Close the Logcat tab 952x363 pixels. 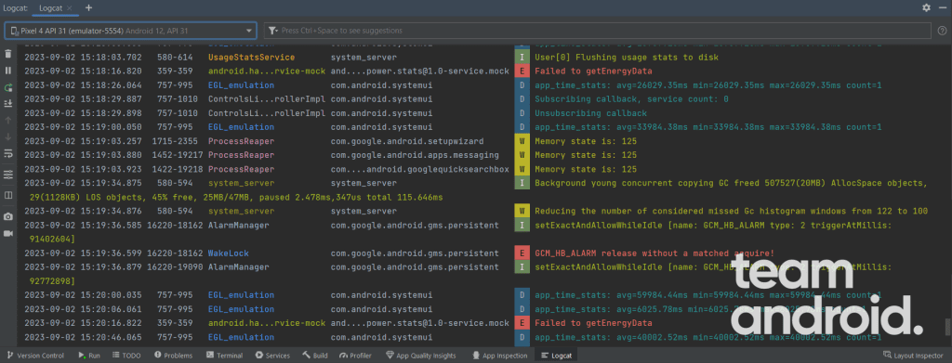(x=70, y=7)
